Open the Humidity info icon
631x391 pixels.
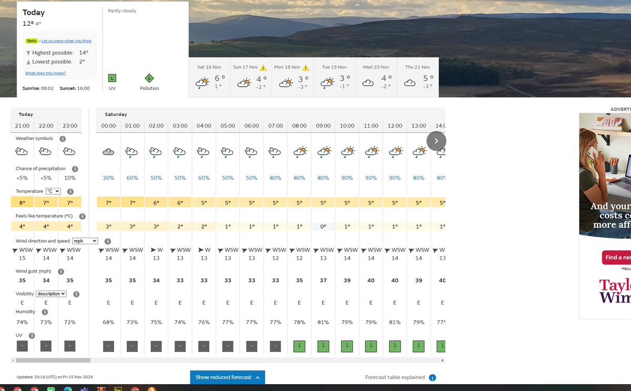tap(45, 312)
